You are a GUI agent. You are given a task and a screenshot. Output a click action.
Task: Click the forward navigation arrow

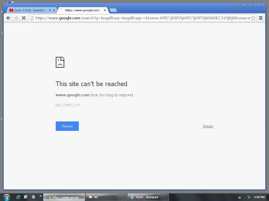tap(16, 18)
